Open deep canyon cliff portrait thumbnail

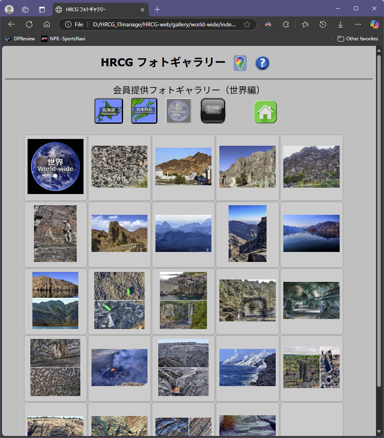(x=247, y=234)
